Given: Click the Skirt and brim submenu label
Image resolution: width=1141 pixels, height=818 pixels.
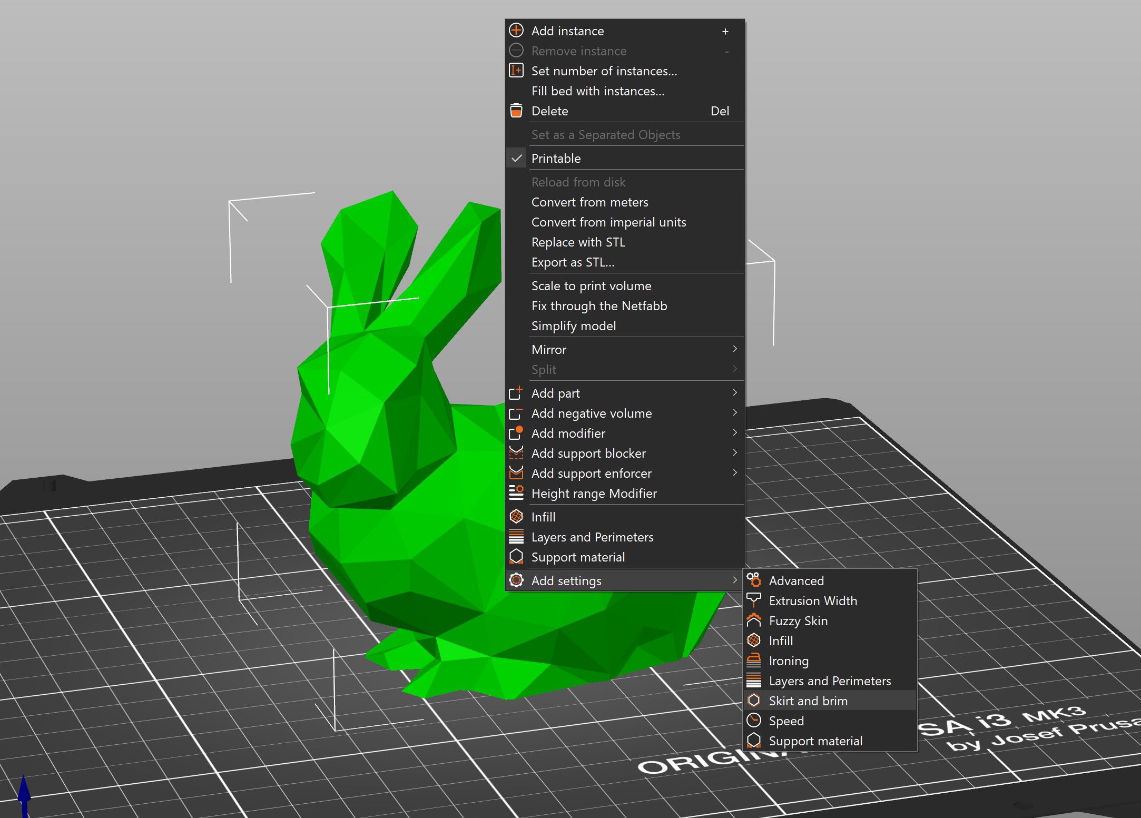Looking at the screenshot, I should (x=808, y=701).
